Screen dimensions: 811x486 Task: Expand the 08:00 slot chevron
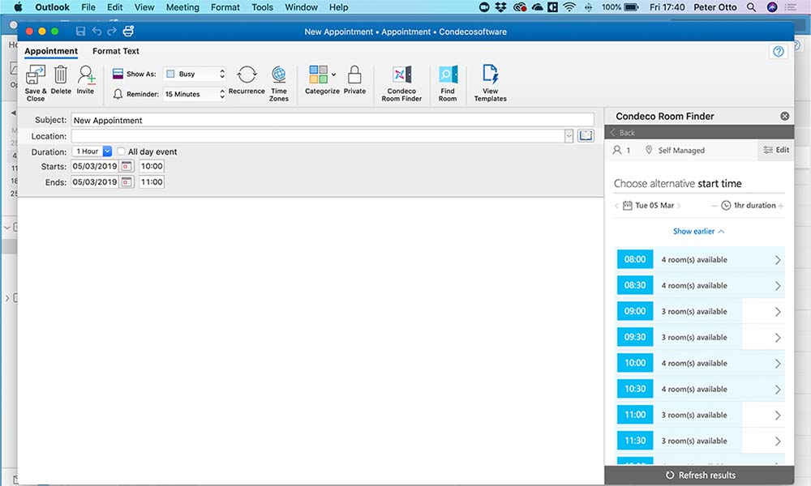pyautogui.click(x=778, y=260)
